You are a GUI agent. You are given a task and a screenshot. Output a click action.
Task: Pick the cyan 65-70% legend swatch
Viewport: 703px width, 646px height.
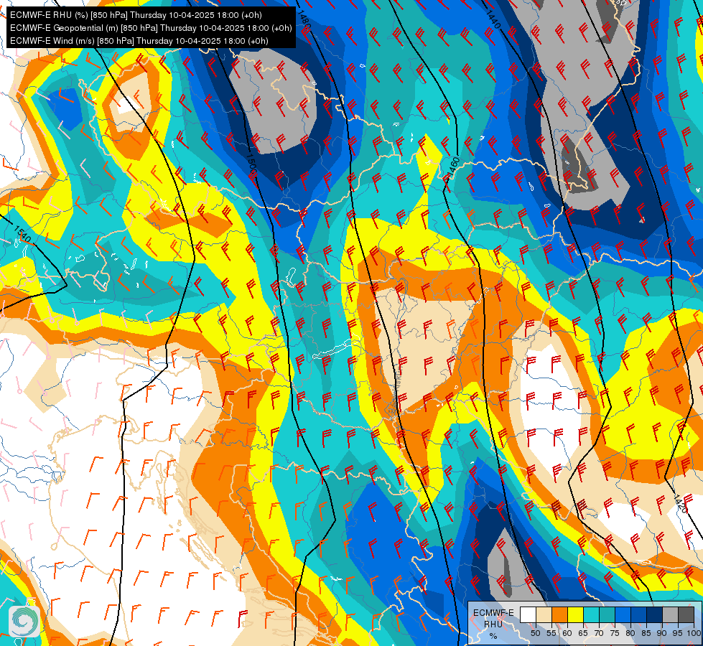click(x=592, y=615)
